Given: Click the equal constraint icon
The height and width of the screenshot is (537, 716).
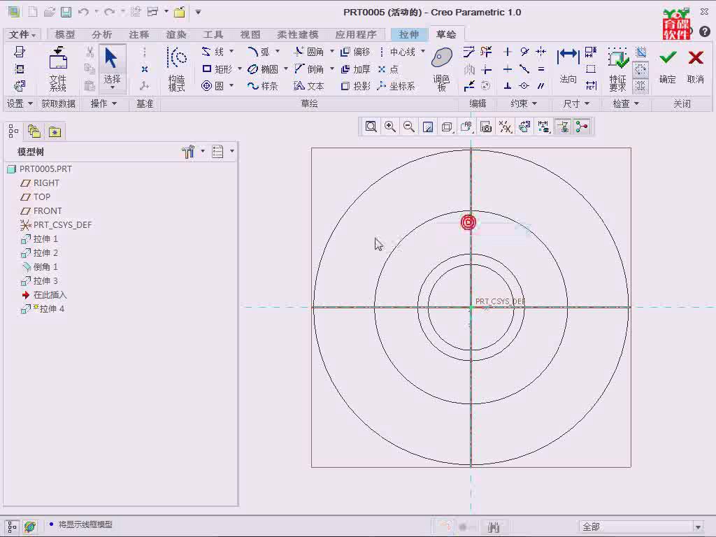Looking at the screenshot, I should pyautogui.click(x=541, y=69).
